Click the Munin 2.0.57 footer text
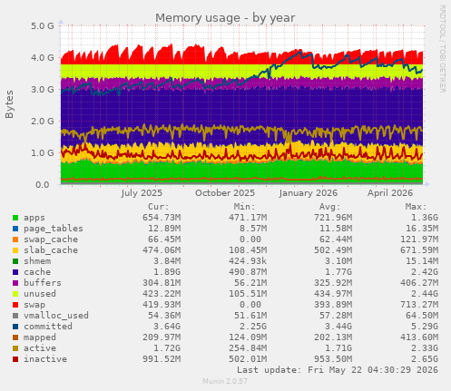 pyautogui.click(x=225, y=381)
